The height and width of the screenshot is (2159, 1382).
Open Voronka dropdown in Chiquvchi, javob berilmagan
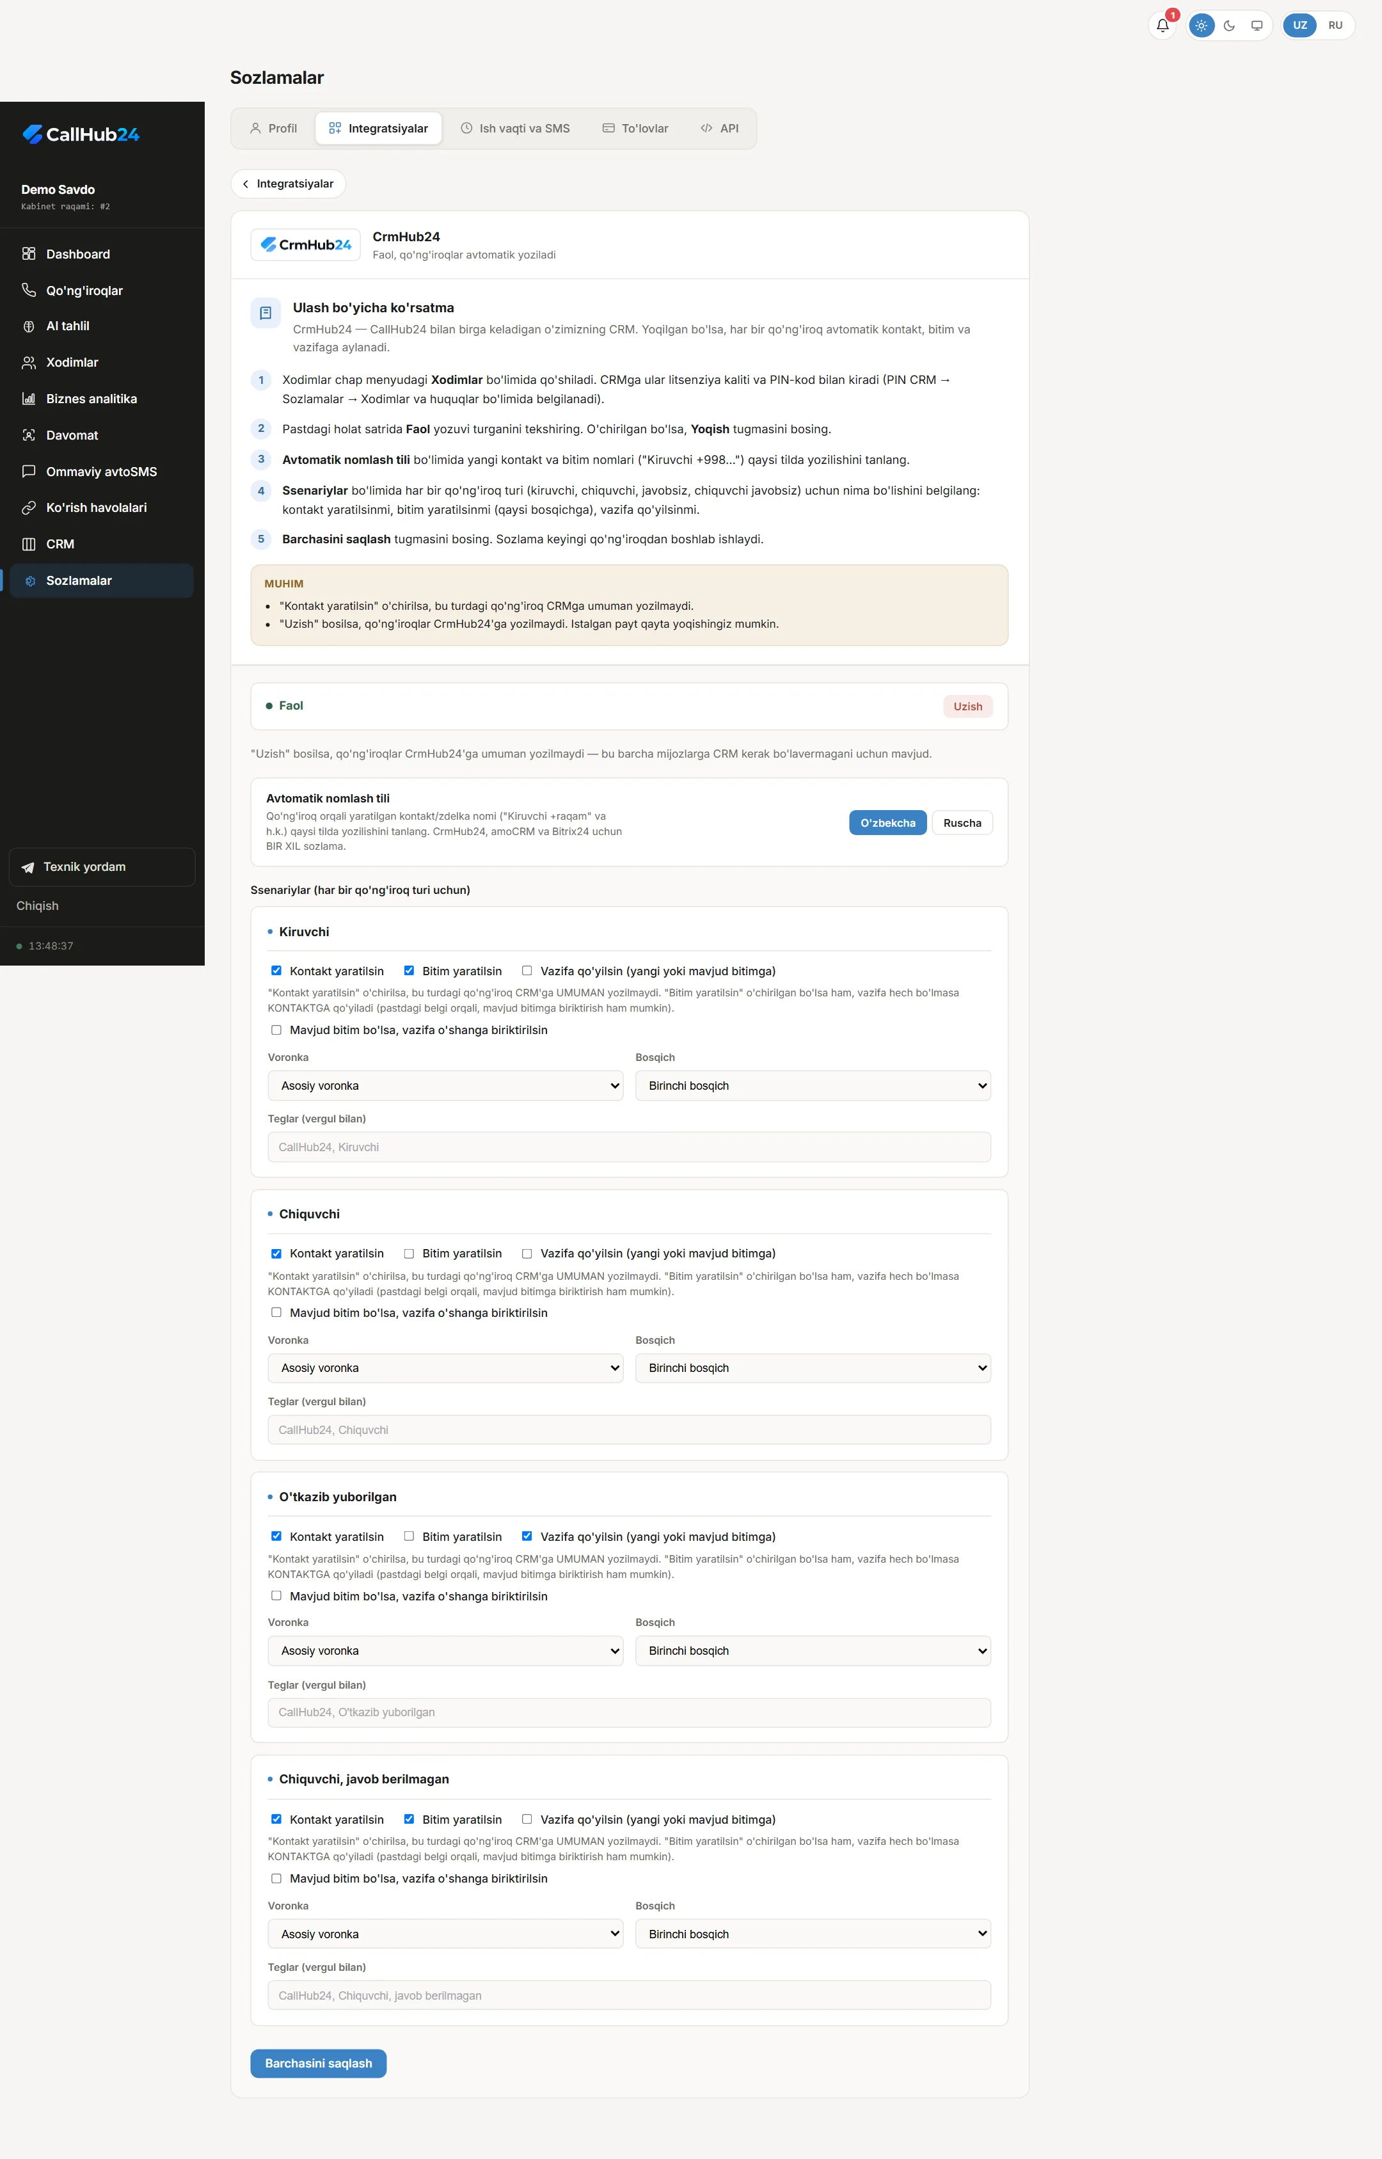coord(445,1934)
